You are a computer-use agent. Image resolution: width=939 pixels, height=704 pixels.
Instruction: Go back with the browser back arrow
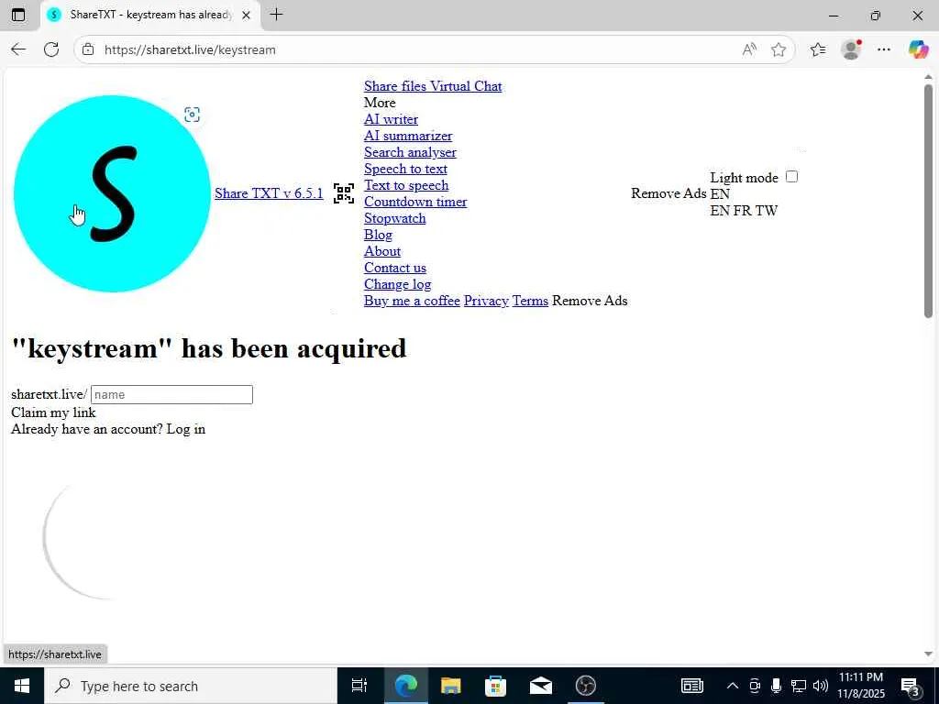click(x=18, y=49)
